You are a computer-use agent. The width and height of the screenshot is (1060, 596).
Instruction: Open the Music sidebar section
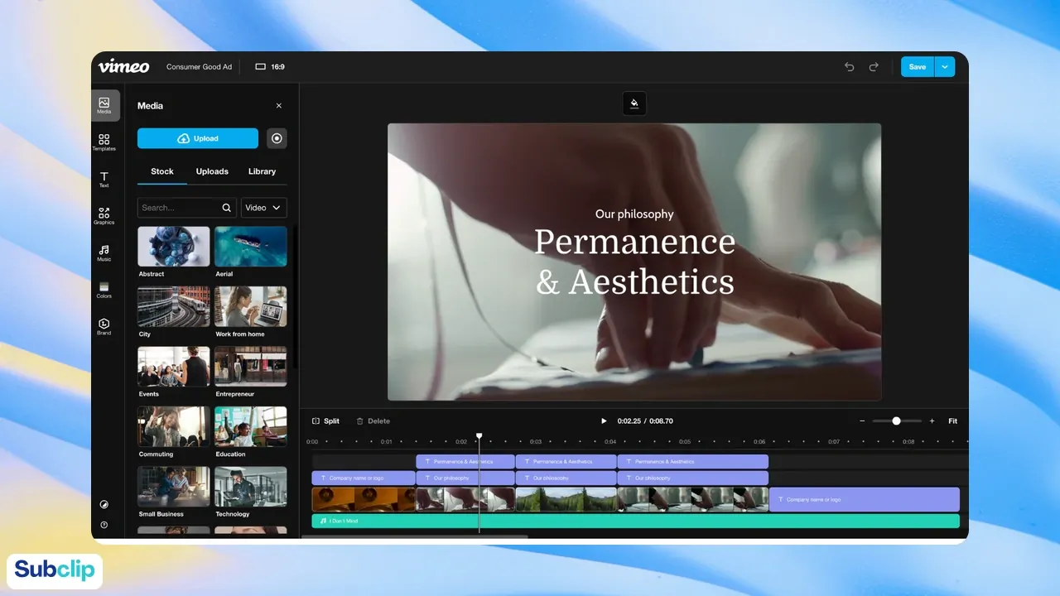pos(104,253)
